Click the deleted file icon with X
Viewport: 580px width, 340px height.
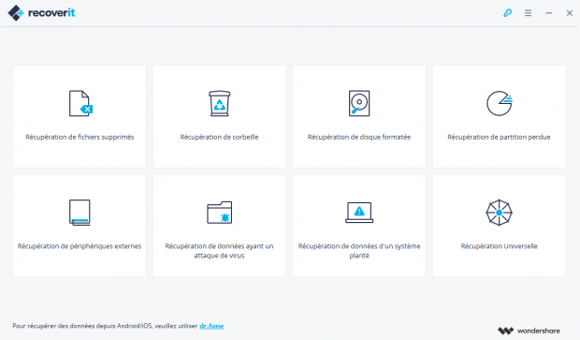tap(80, 103)
